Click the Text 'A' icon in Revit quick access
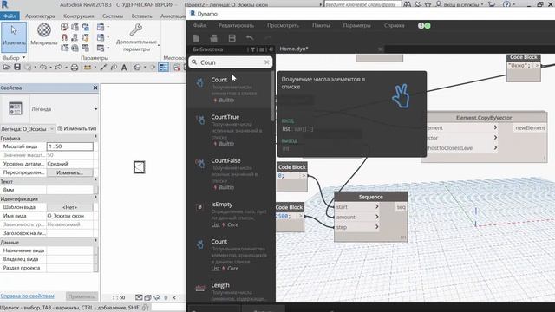 pos(124,68)
